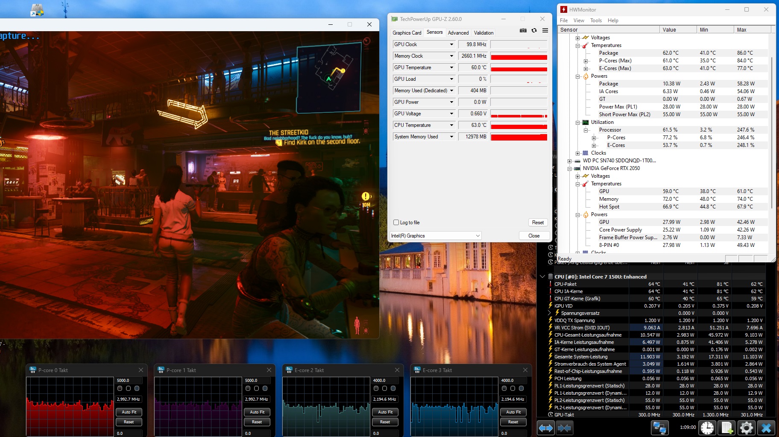
Task: Take a GPU-Z screenshot with the camera icon
Action: 523,30
